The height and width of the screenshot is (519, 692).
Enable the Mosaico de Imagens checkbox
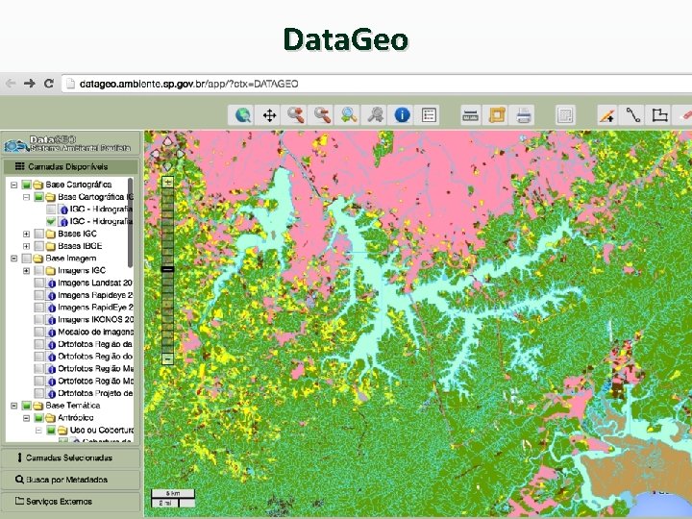tap(38, 332)
